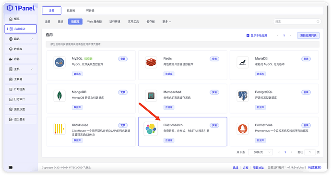
Task: Install MongoDB with its 安装 button
Action: (123, 92)
